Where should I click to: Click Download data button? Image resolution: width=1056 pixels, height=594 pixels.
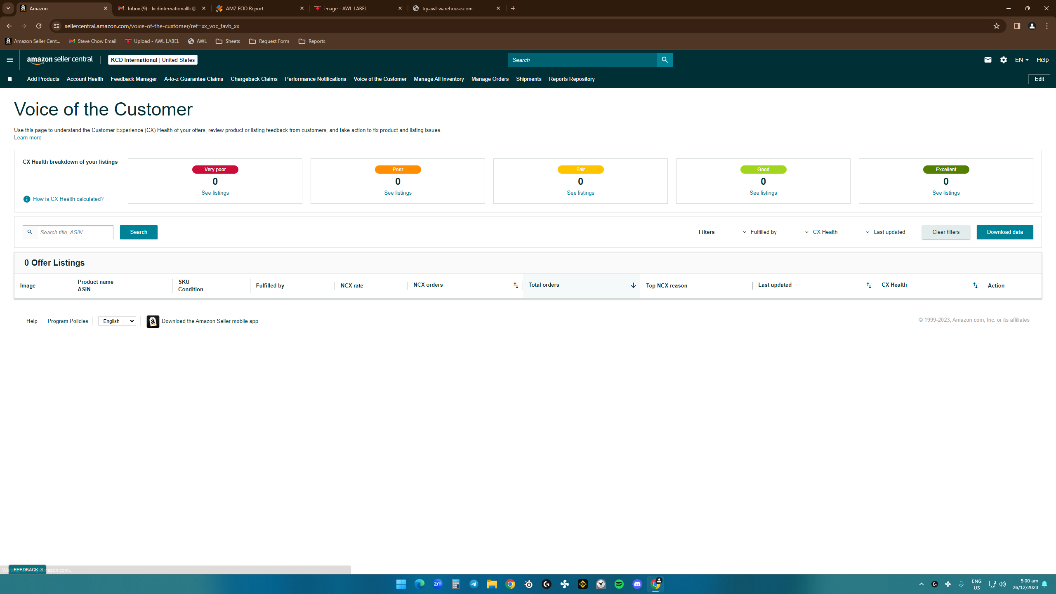tap(1005, 232)
